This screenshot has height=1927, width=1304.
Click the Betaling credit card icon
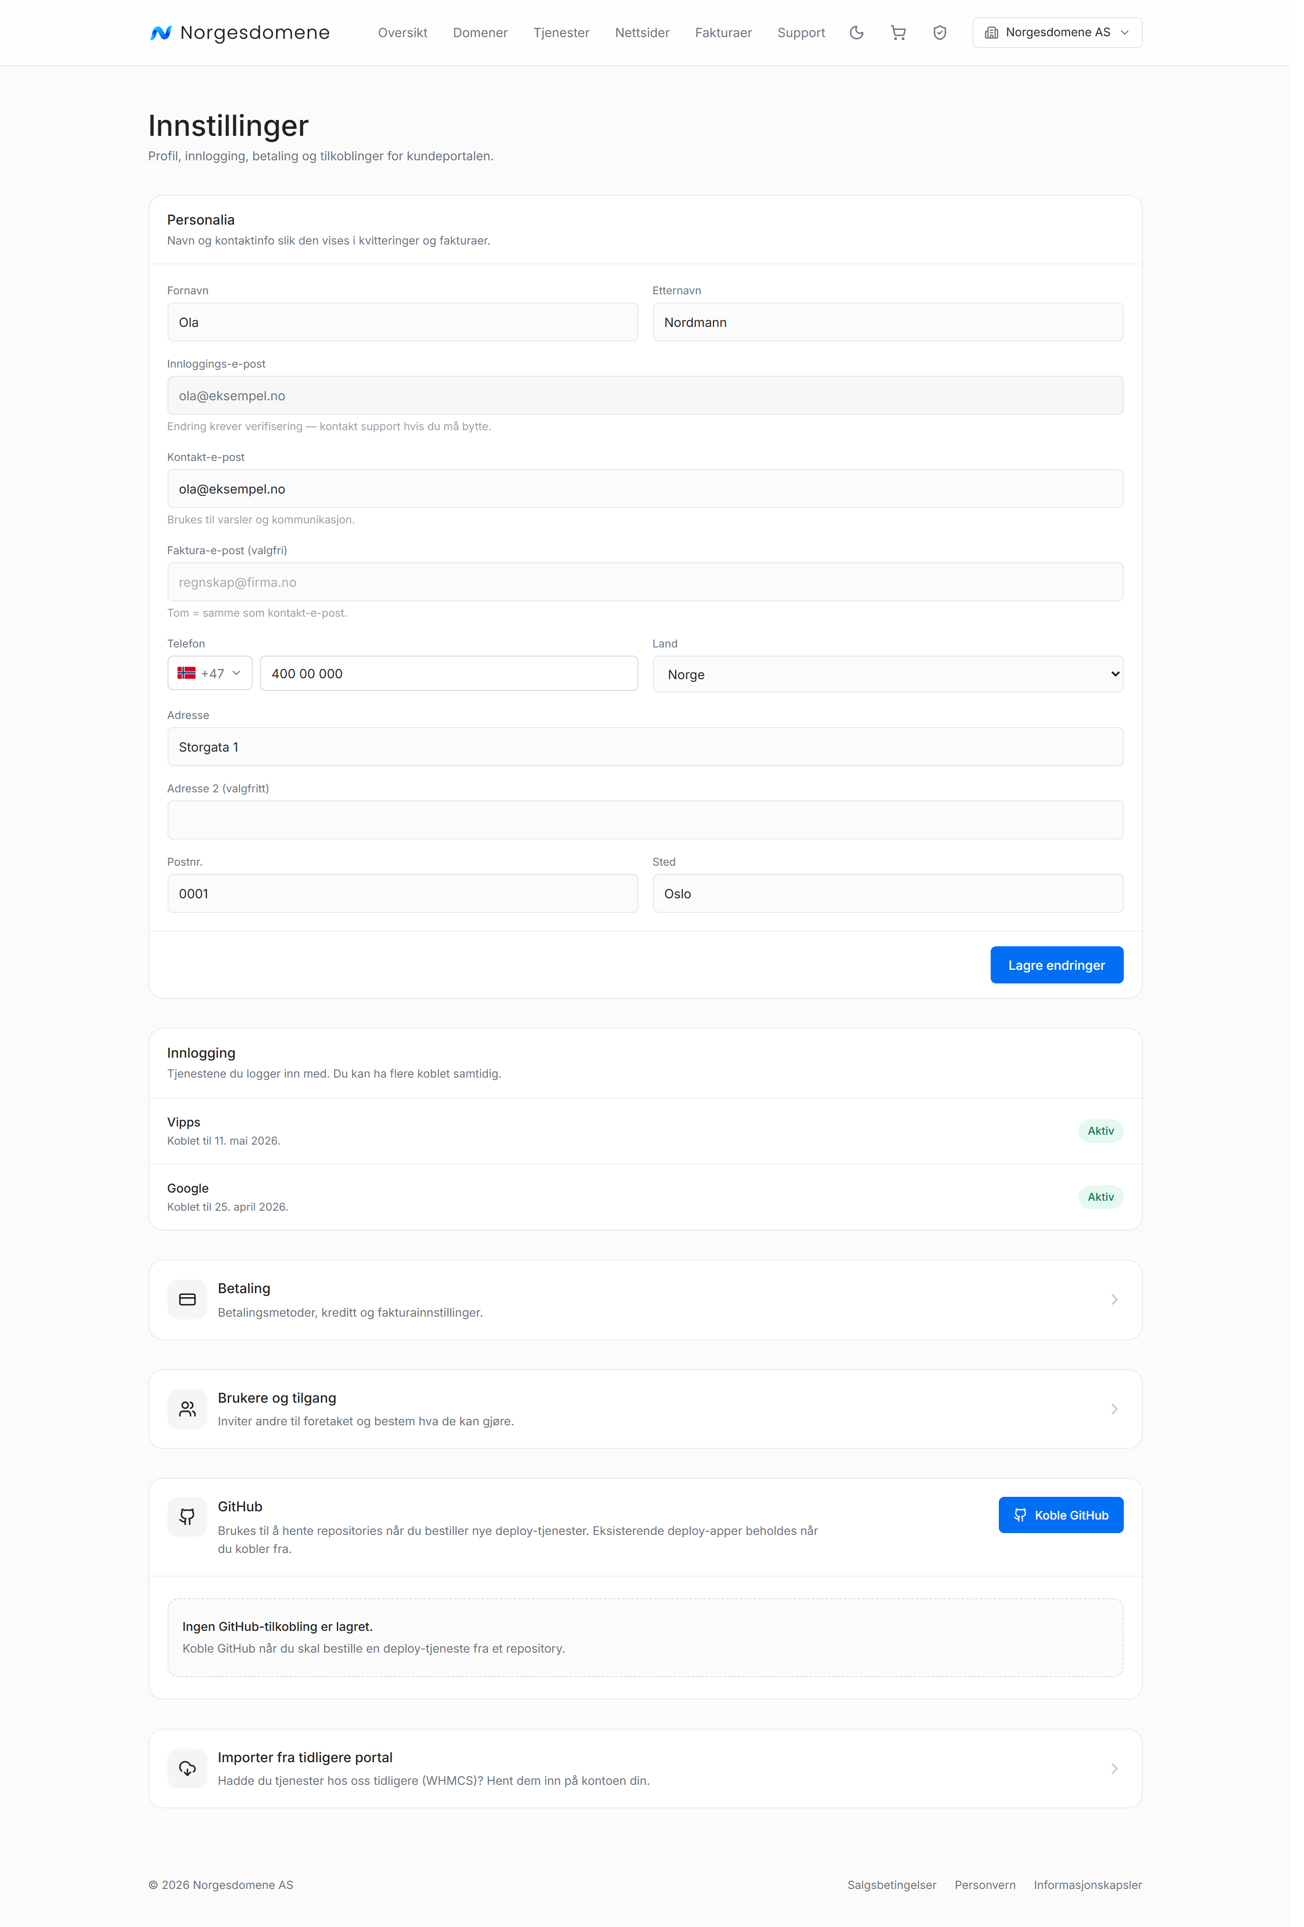[x=187, y=1299]
